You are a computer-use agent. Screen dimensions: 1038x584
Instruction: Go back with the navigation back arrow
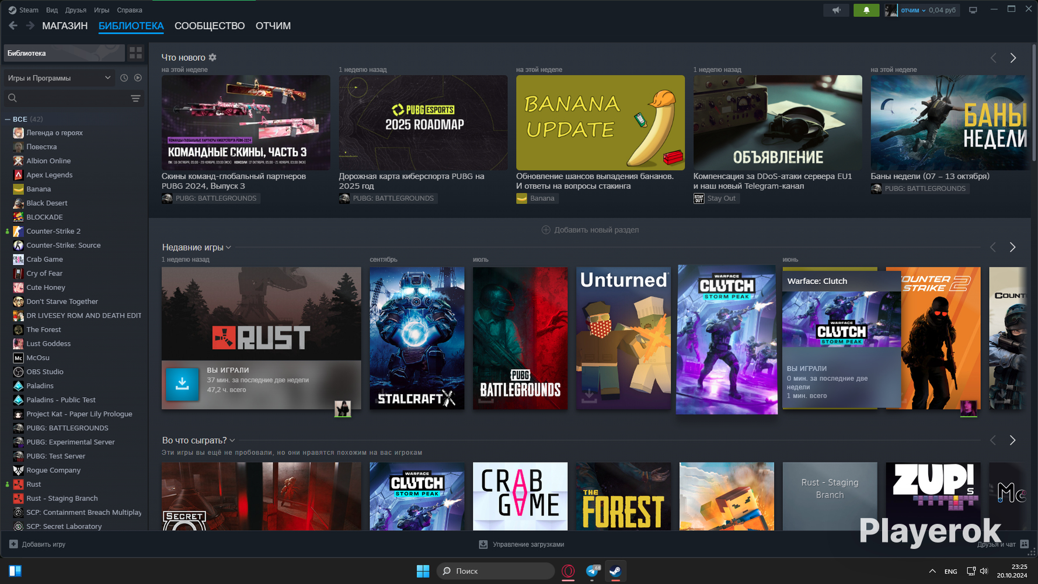click(13, 26)
